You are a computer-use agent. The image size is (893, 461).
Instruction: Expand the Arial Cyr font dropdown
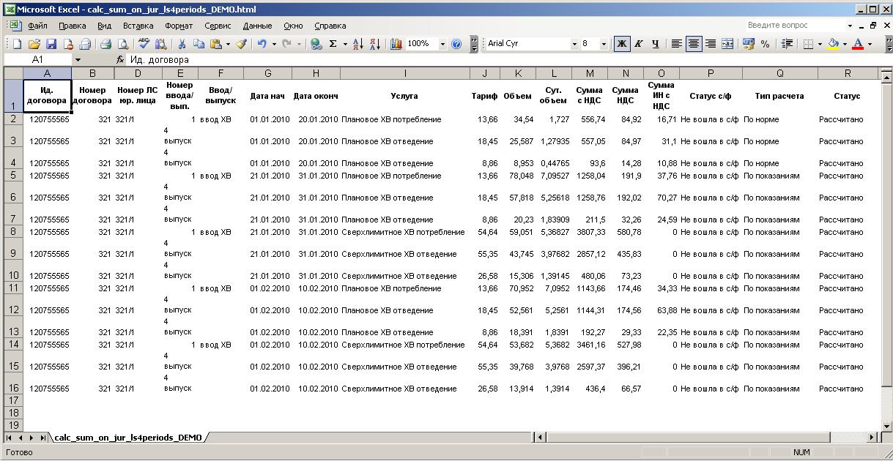[574, 44]
